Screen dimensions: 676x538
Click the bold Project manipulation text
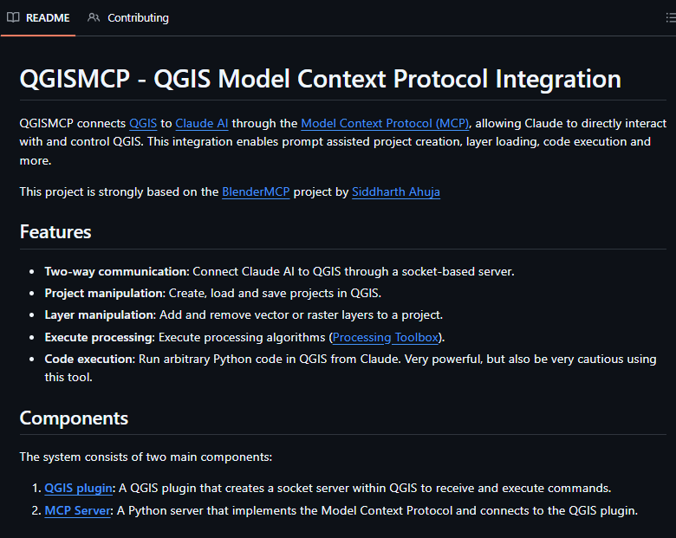[104, 293]
